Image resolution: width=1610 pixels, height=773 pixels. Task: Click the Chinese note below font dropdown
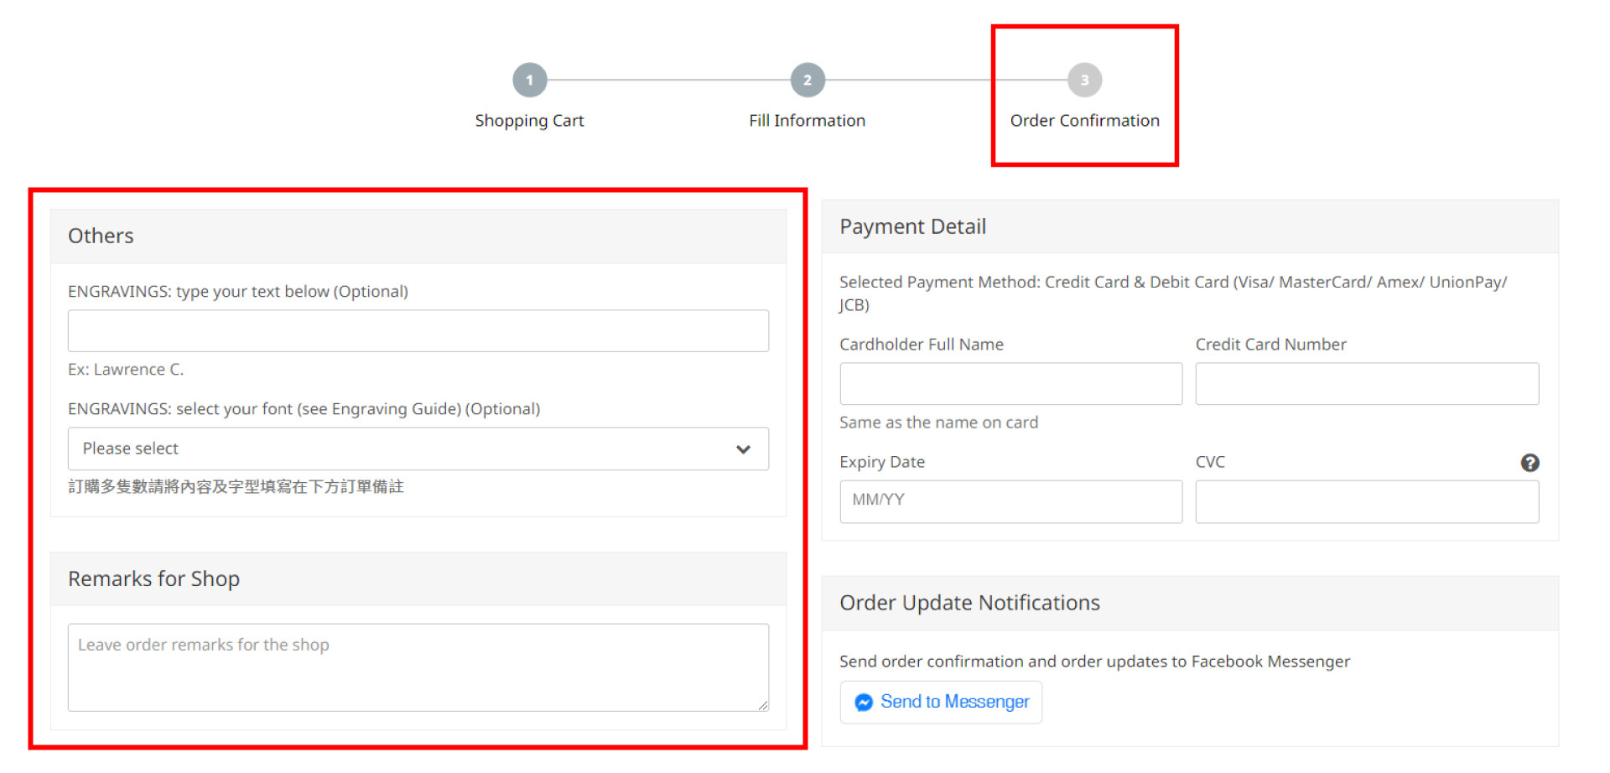coord(236,487)
